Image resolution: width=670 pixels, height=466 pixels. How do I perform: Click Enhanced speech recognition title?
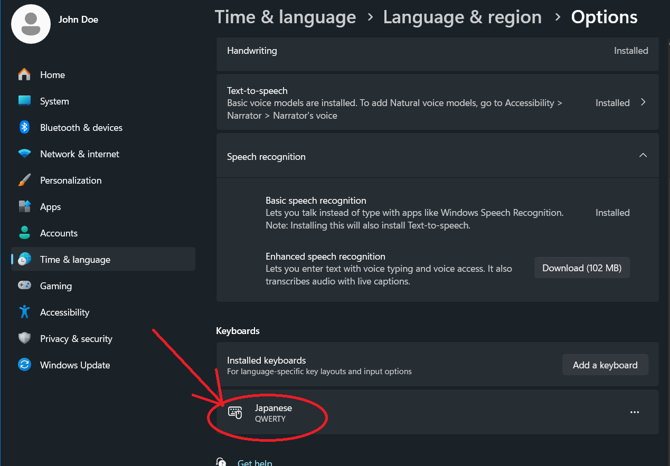[325, 256]
